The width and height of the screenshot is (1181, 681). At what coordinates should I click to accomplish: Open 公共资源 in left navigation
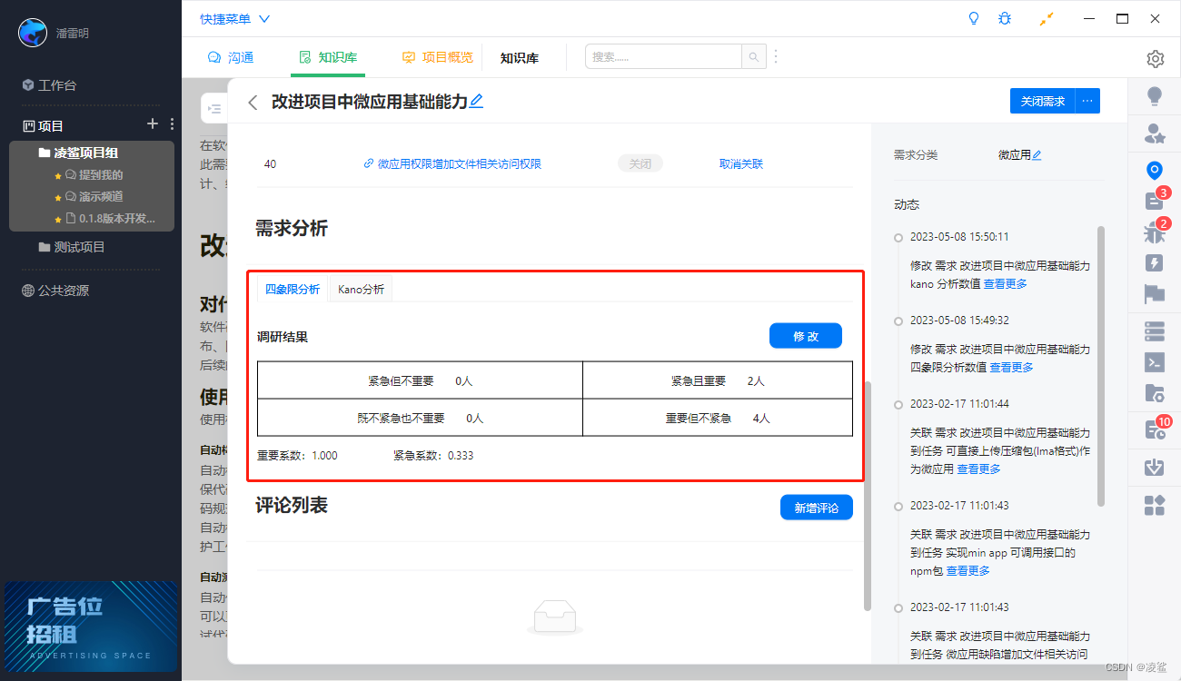pos(55,291)
